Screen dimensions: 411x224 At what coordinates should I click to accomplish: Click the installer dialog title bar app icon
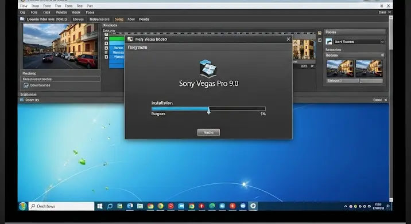[130, 40]
